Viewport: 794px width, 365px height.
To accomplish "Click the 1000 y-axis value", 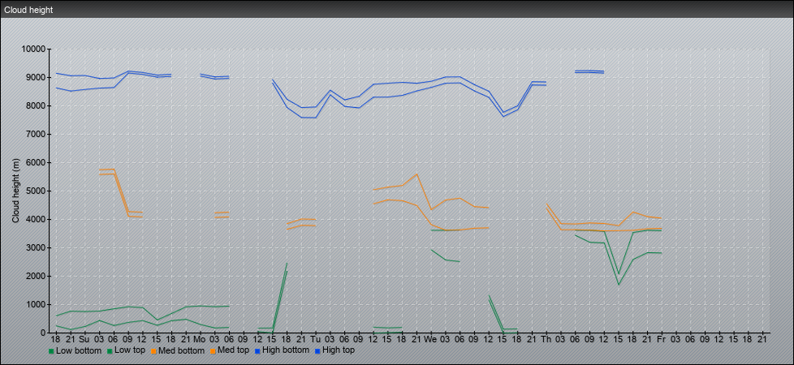I will tap(35, 304).
